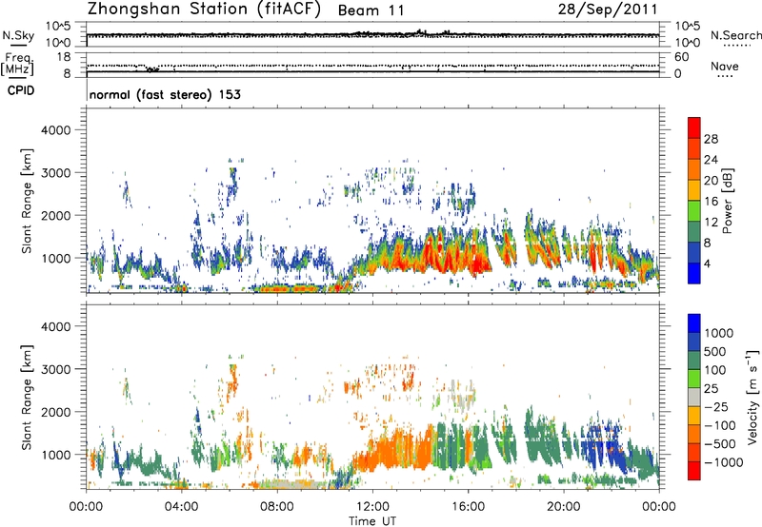
Task: Click the blue top of the velocity colorbar
Action: pos(694,323)
